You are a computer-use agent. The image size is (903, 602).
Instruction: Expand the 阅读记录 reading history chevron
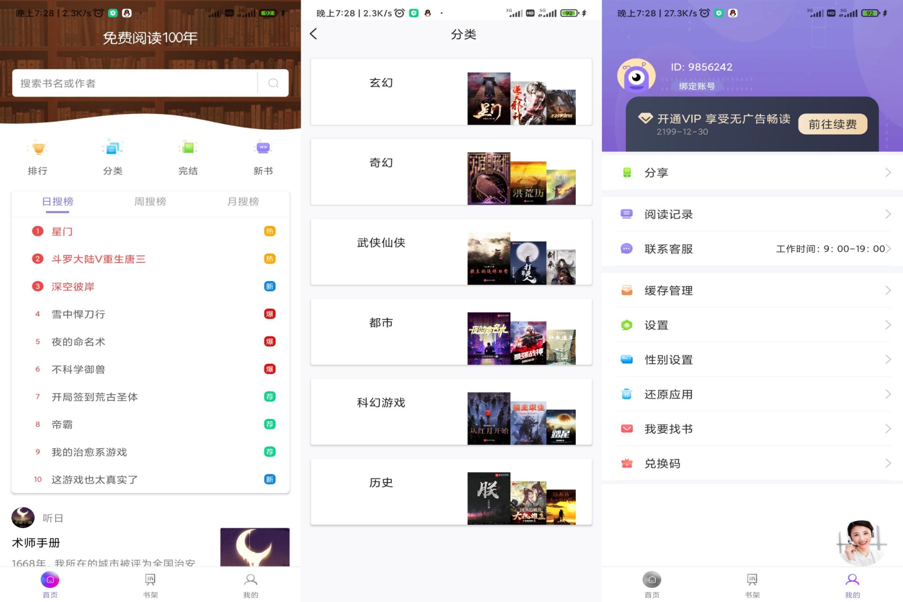point(888,214)
